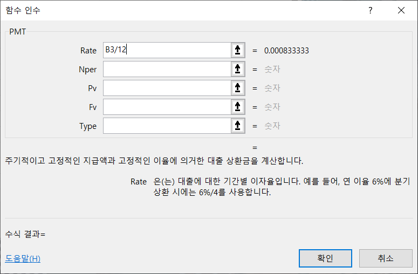Focus the empty Nper input field
The width and height of the screenshot is (418, 274).
(167, 69)
